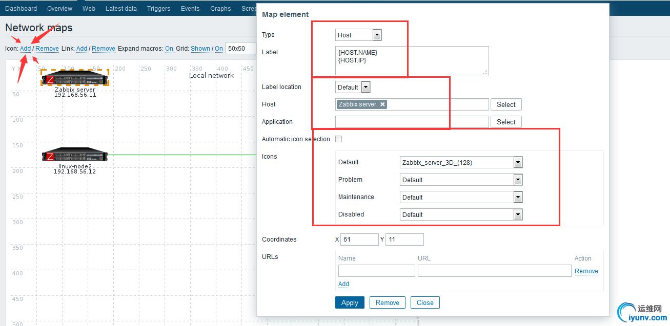Click the Close button in dialog

[x=425, y=302]
